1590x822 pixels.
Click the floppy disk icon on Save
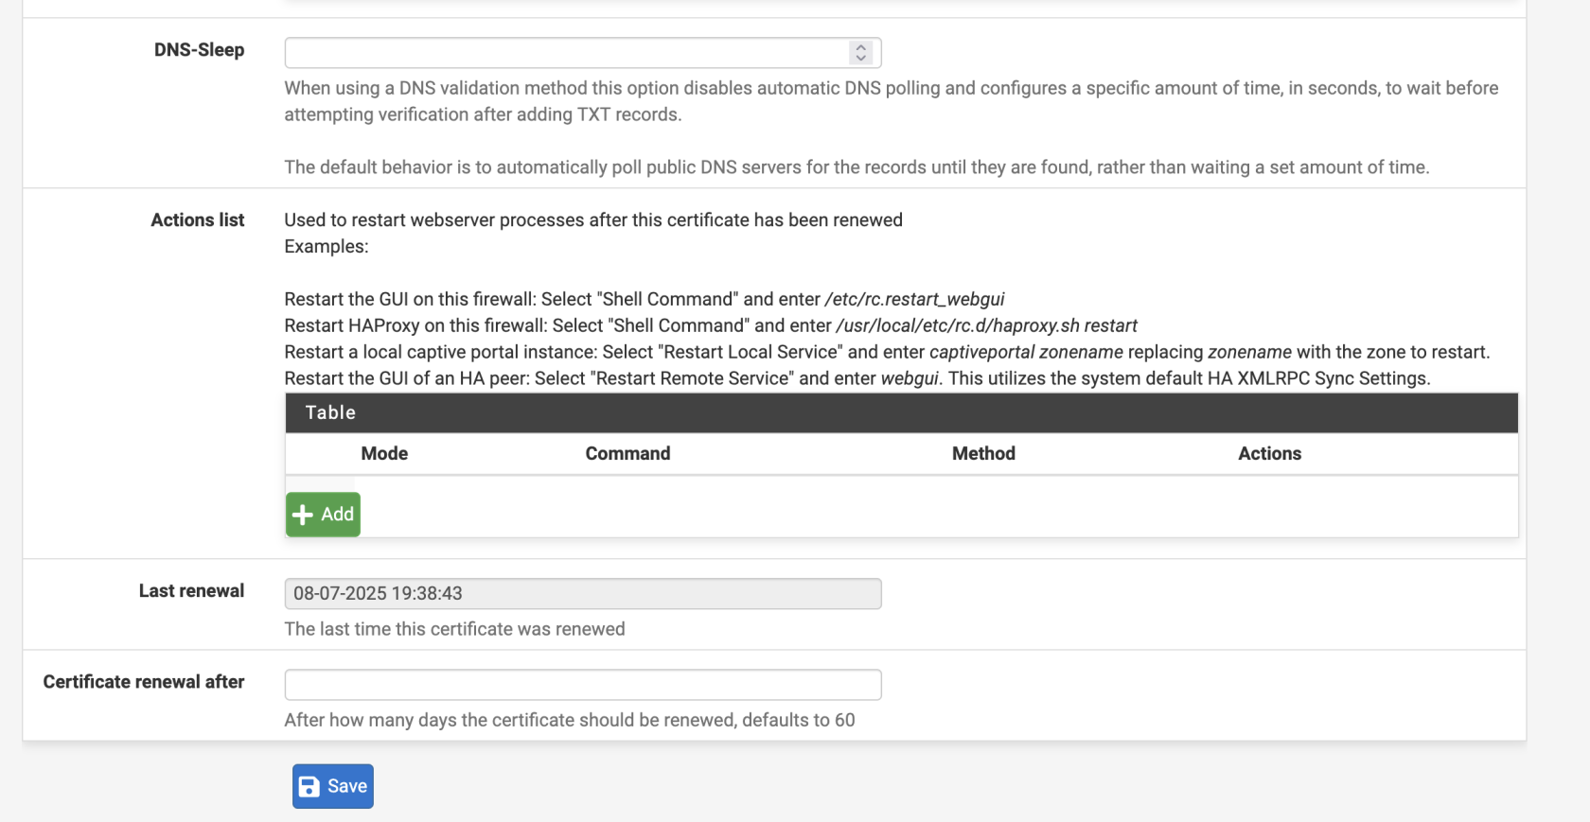[x=309, y=787]
